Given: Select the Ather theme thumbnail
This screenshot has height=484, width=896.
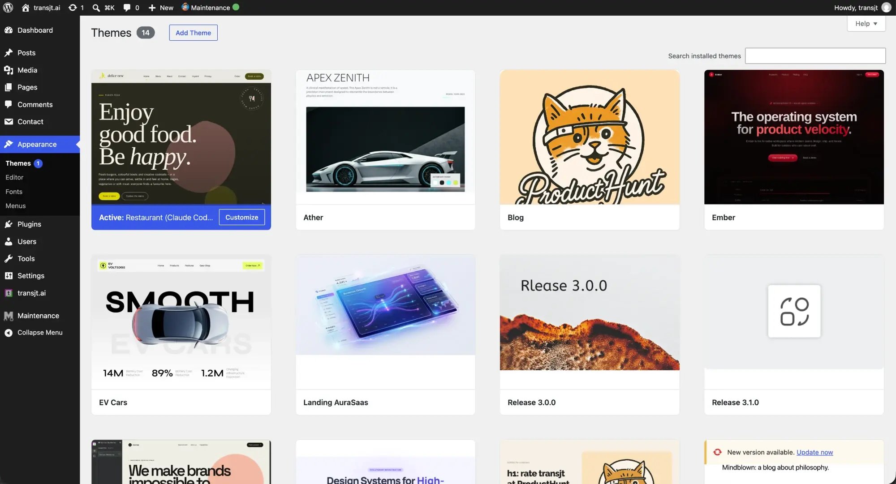Looking at the screenshot, I should coord(385,137).
